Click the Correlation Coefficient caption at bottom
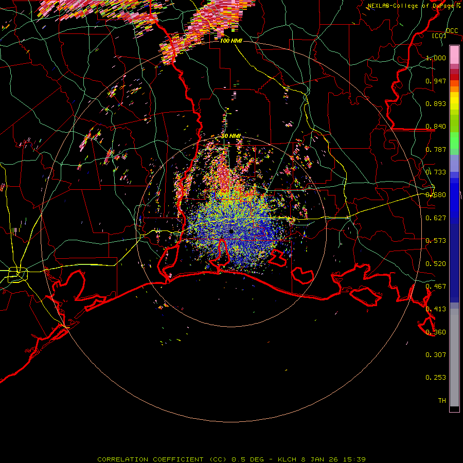The height and width of the screenshot is (463, 463). (232, 459)
